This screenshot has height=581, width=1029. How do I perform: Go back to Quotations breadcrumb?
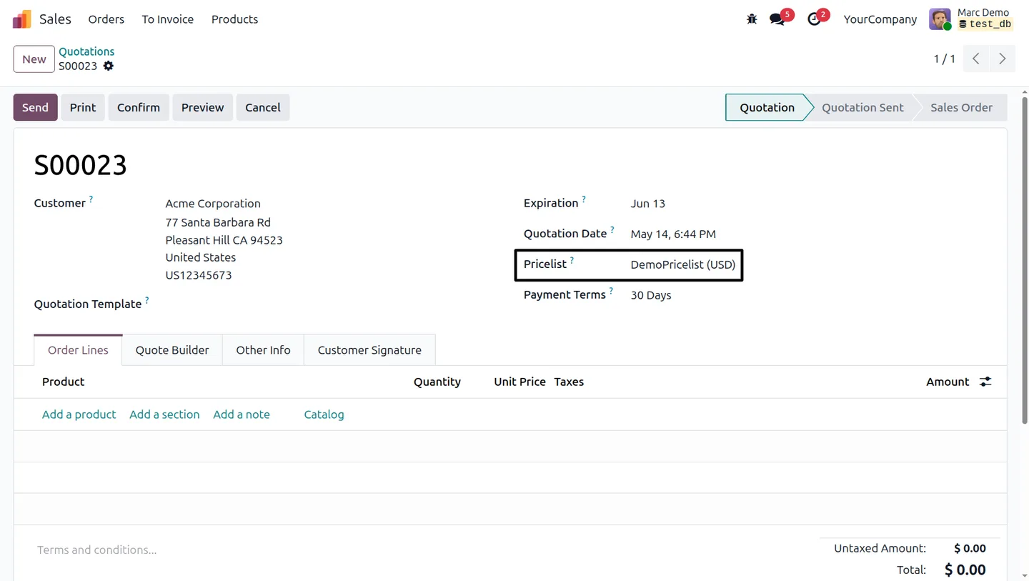tap(86, 51)
